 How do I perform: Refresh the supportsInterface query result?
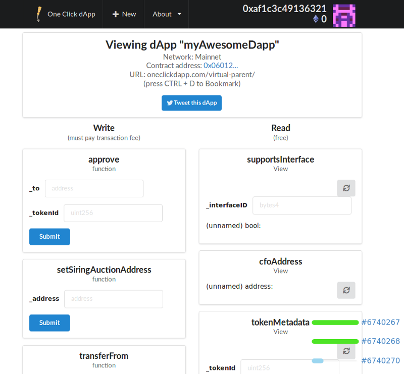point(346,188)
